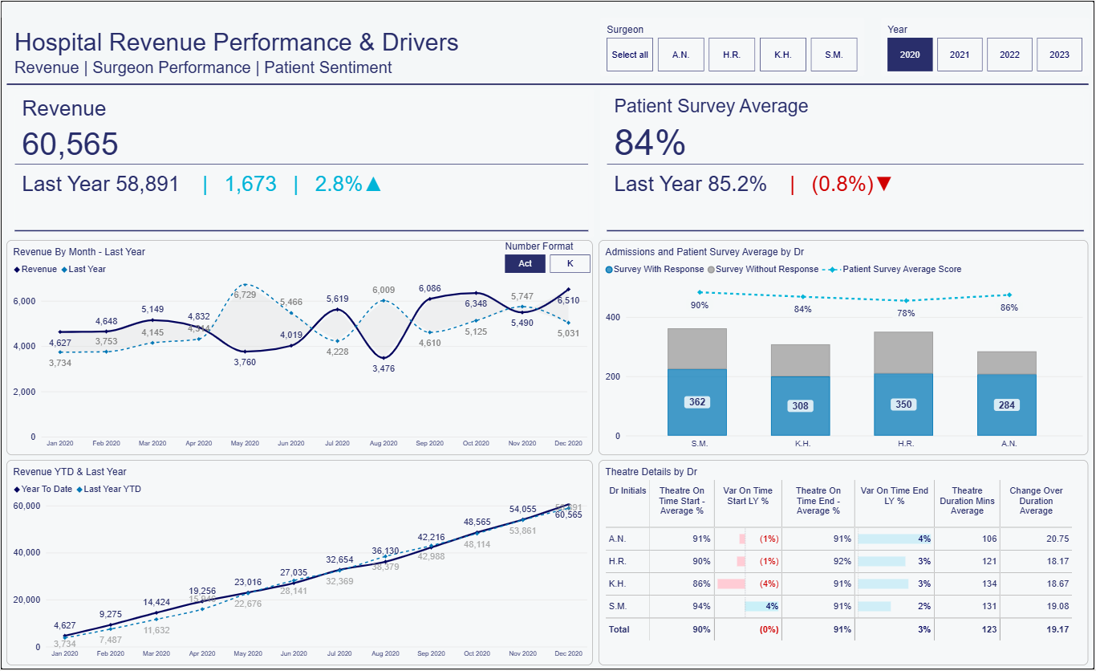Screen dimensions: 1096x671
Task: Click the Patient Survey Average value 84%
Action: pos(650,143)
